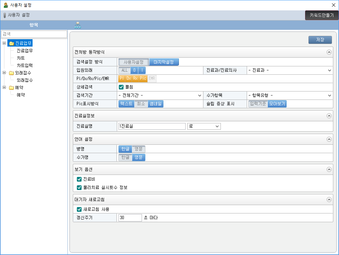Select 썸네일 Pic display mode

click(156, 104)
